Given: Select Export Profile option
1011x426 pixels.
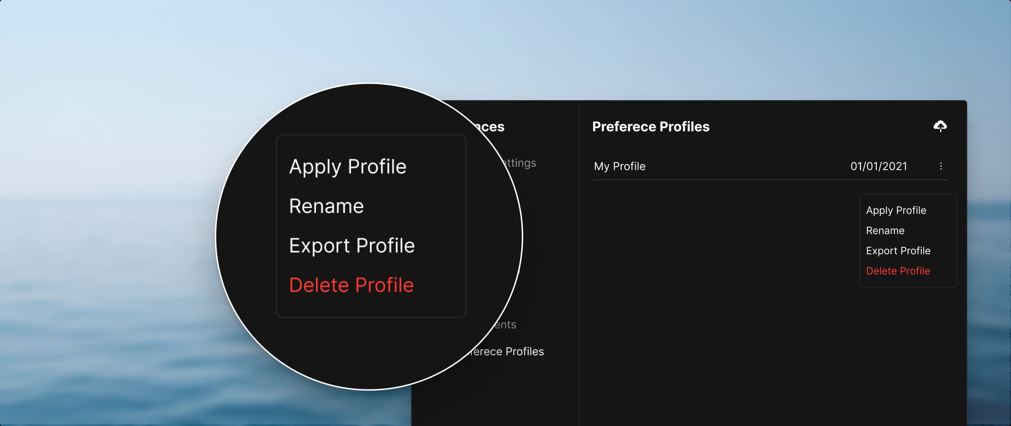Looking at the screenshot, I should coord(899,250).
